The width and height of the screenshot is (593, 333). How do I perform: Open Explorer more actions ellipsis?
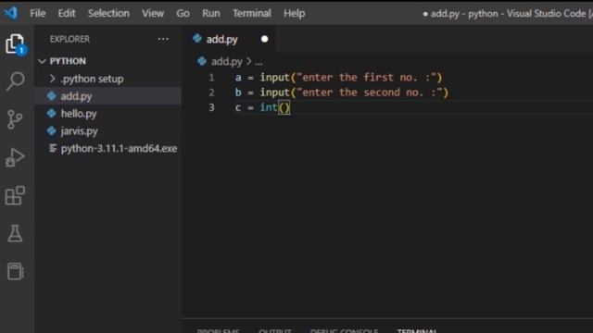163,39
